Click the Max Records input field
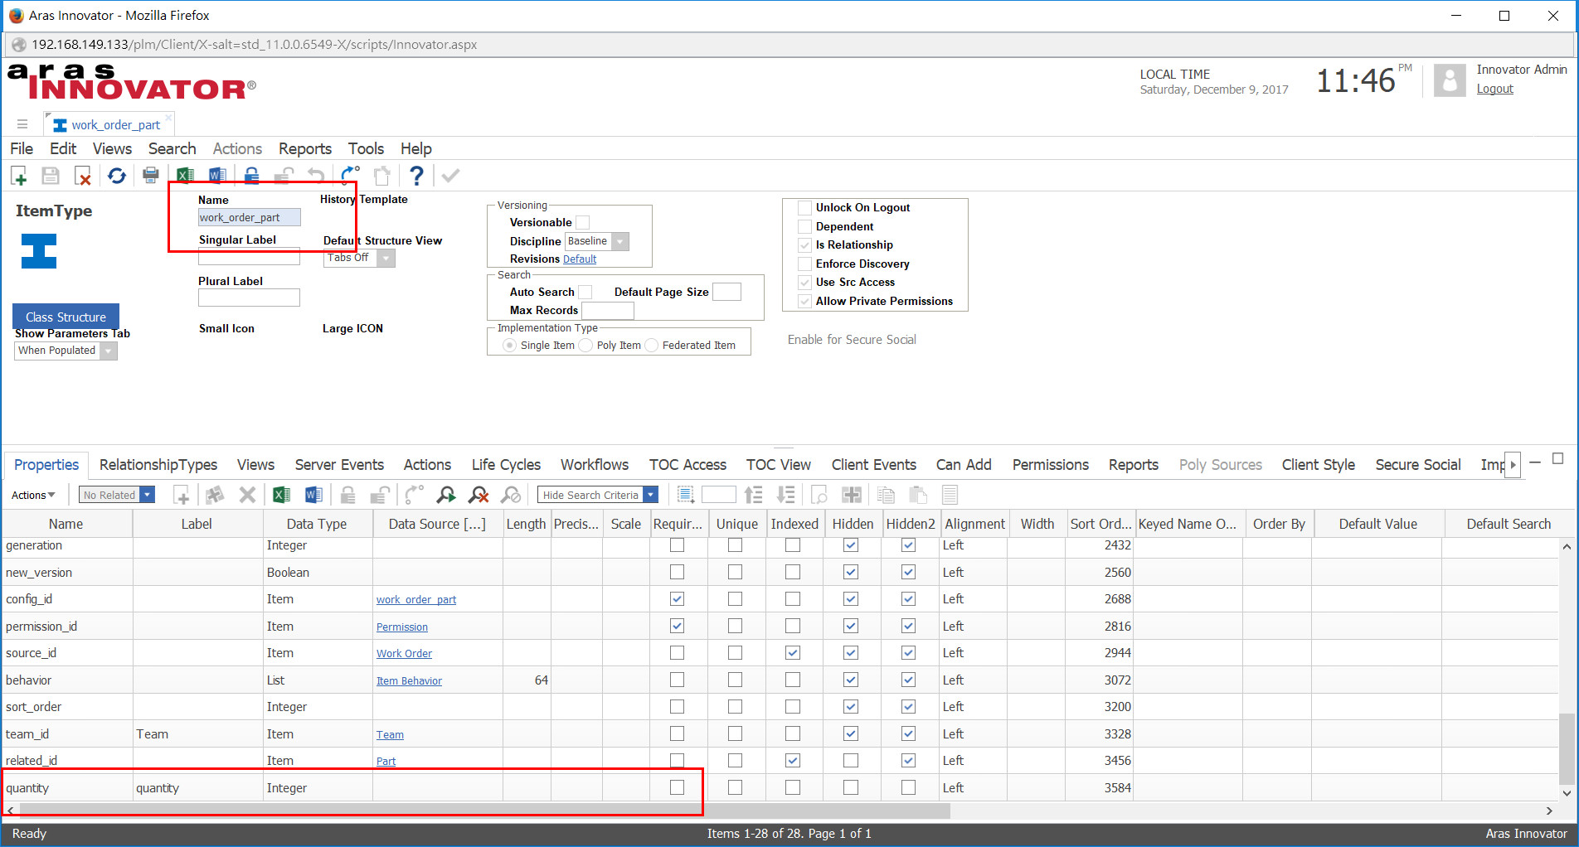Viewport: 1579px width, 847px height. 608,311
